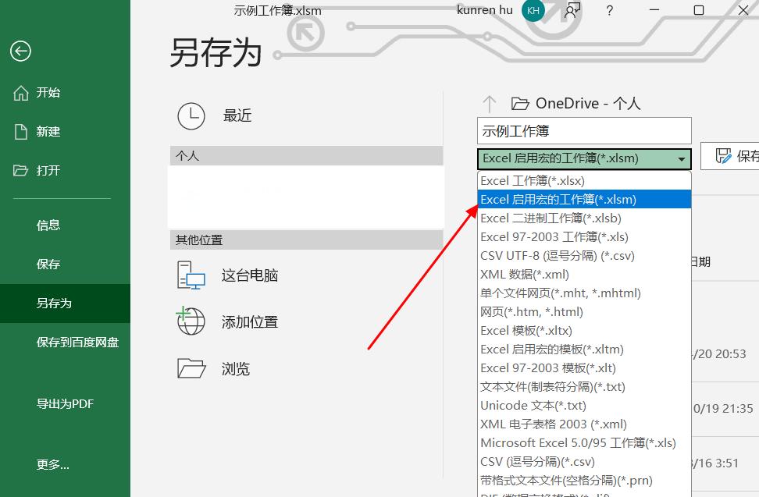Choose XML 电子表格 2003 (*.xml)
Viewport: 759px width, 497px height.
click(584, 424)
